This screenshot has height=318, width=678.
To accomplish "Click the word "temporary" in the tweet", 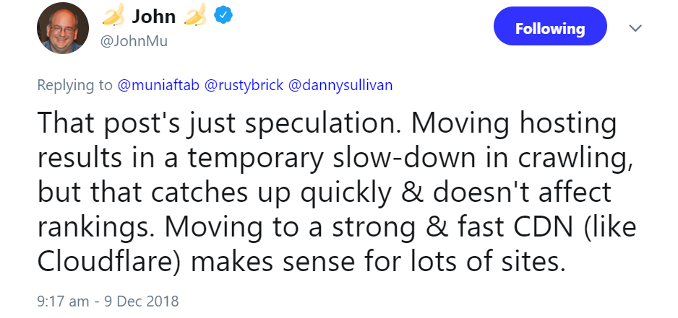I will click(x=270, y=159).
